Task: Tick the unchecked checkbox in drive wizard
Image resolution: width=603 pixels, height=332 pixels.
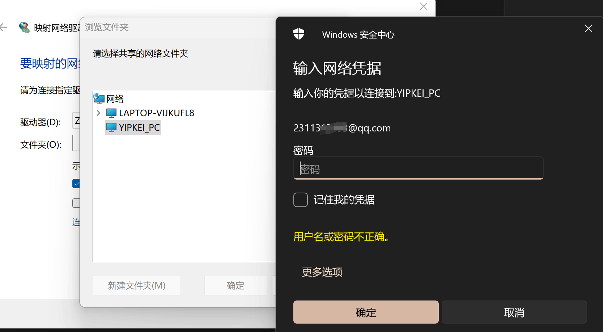Action: (x=76, y=203)
